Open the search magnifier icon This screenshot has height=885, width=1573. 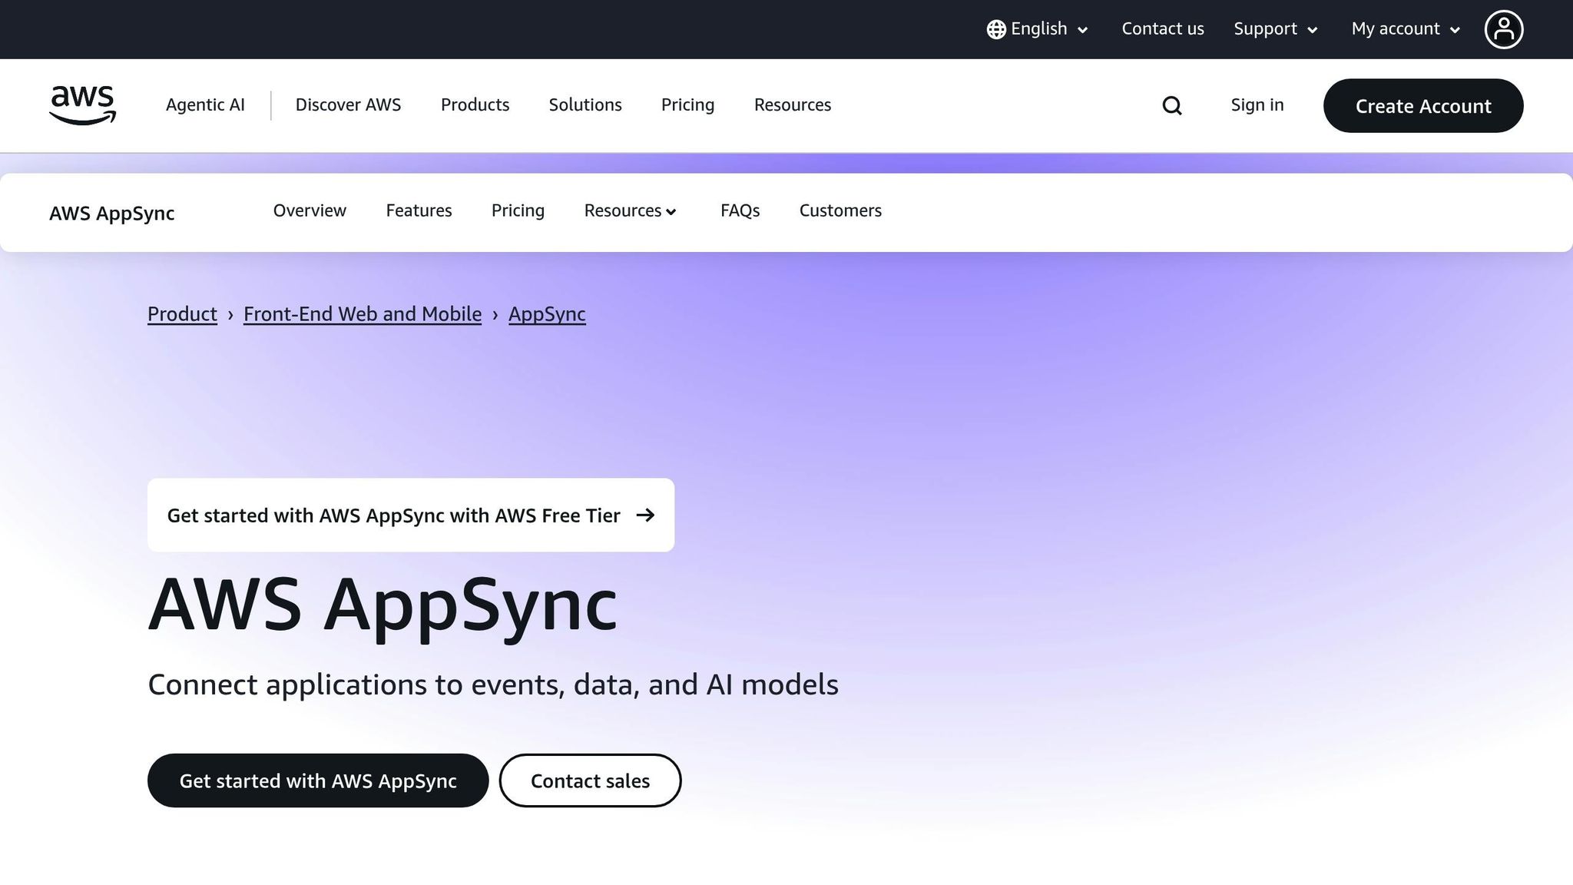coord(1171,105)
